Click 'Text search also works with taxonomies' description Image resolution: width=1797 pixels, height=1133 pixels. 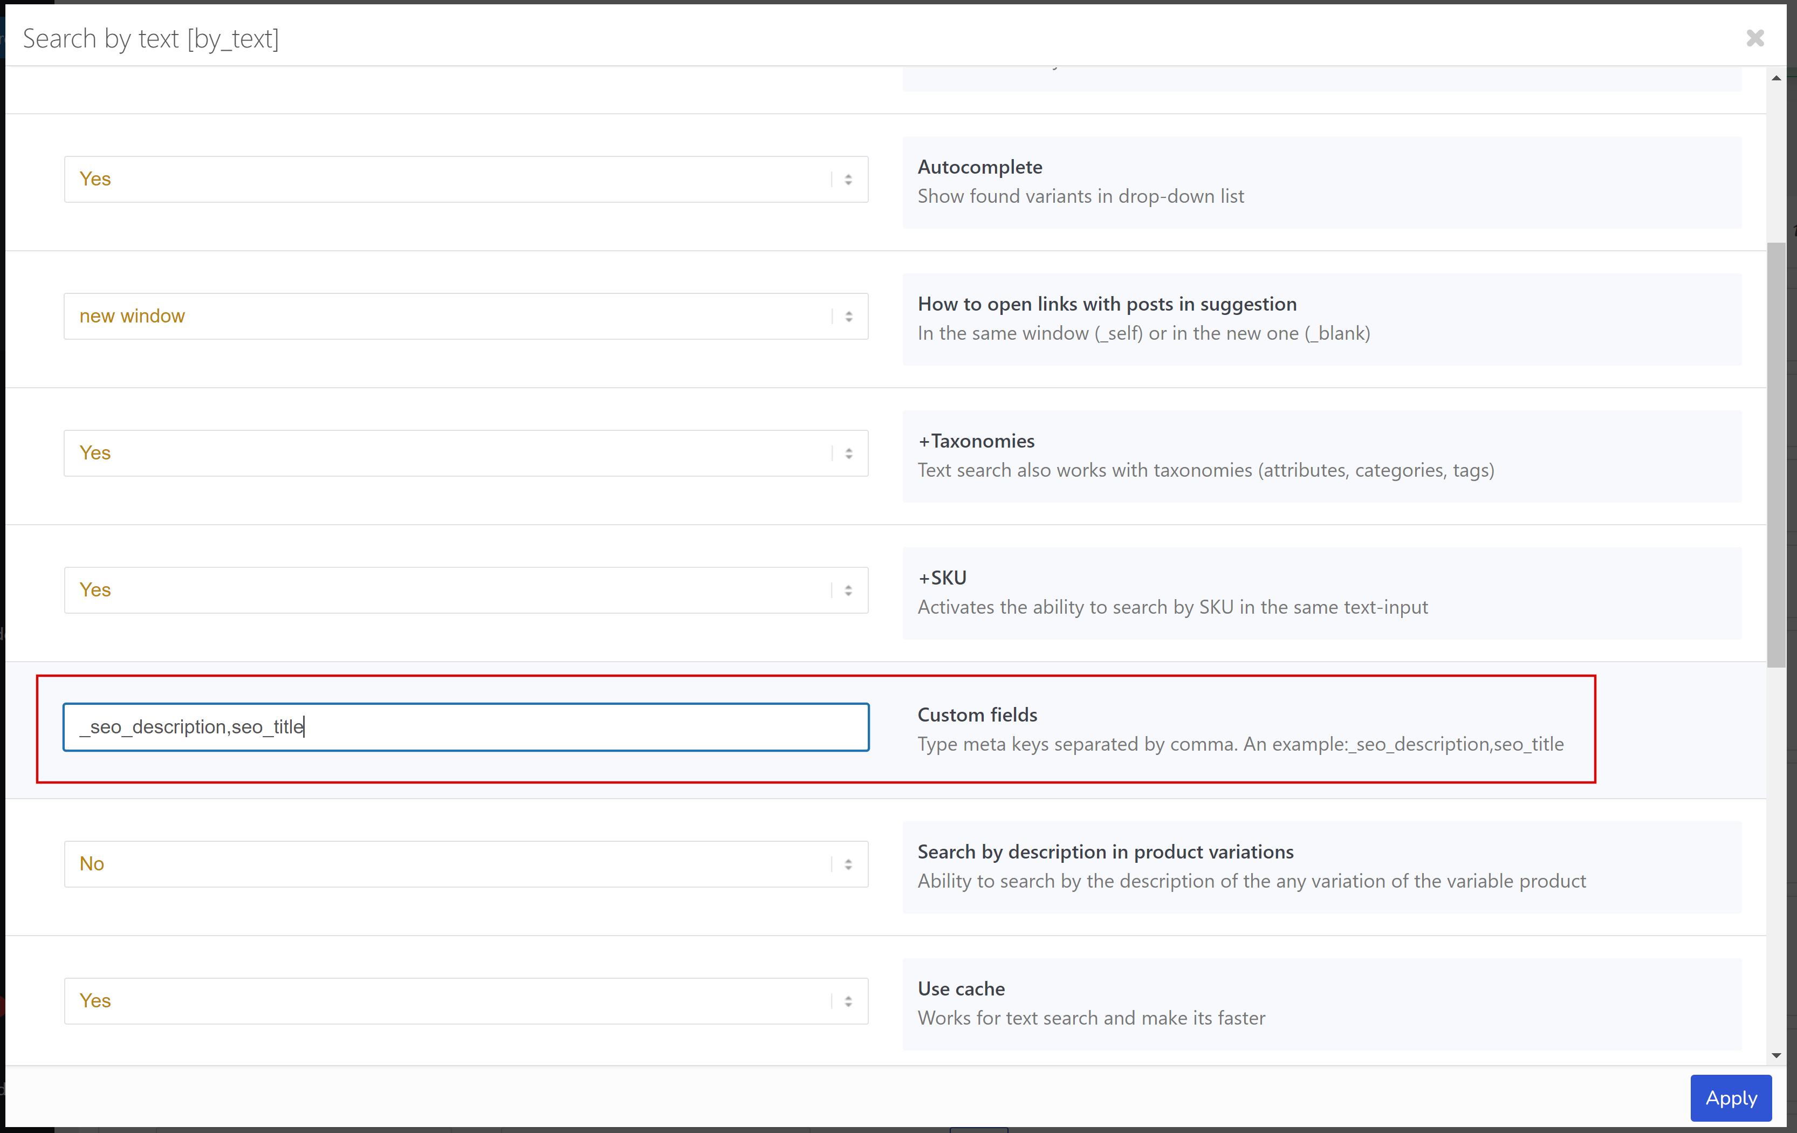[1206, 470]
